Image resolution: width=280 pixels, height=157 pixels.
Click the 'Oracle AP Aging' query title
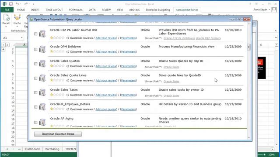click(62, 119)
